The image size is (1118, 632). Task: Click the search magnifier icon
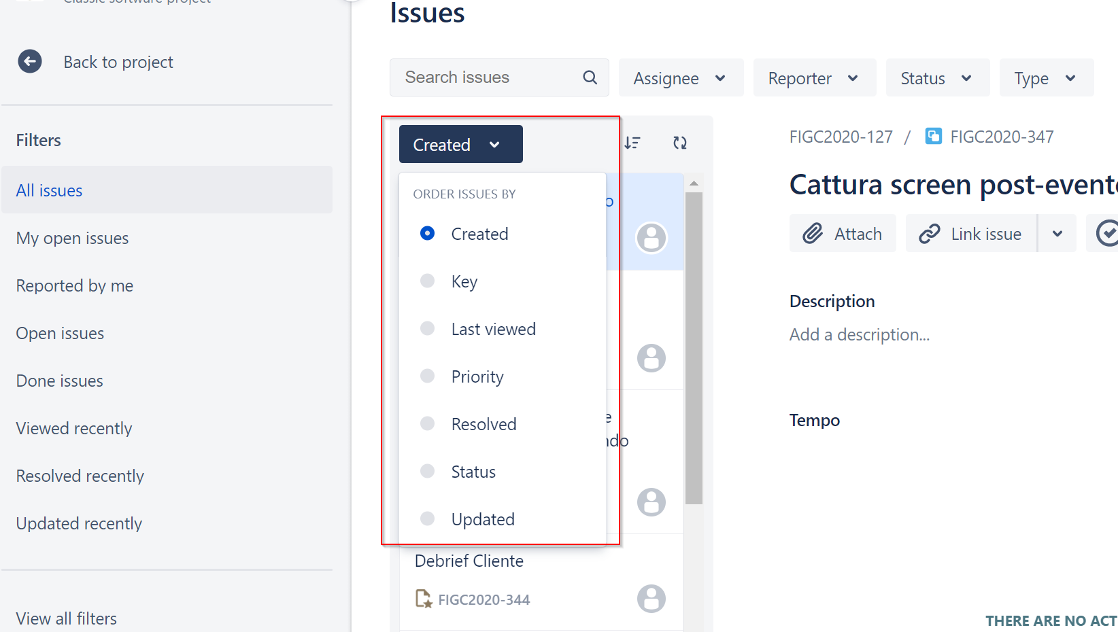point(590,77)
